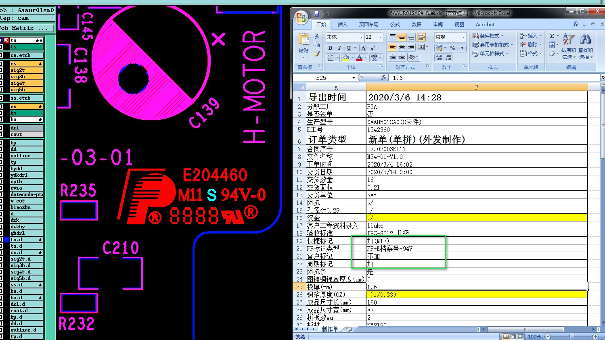Decrease decimal places
This screenshot has width=605, height=340.
[x=448, y=58]
